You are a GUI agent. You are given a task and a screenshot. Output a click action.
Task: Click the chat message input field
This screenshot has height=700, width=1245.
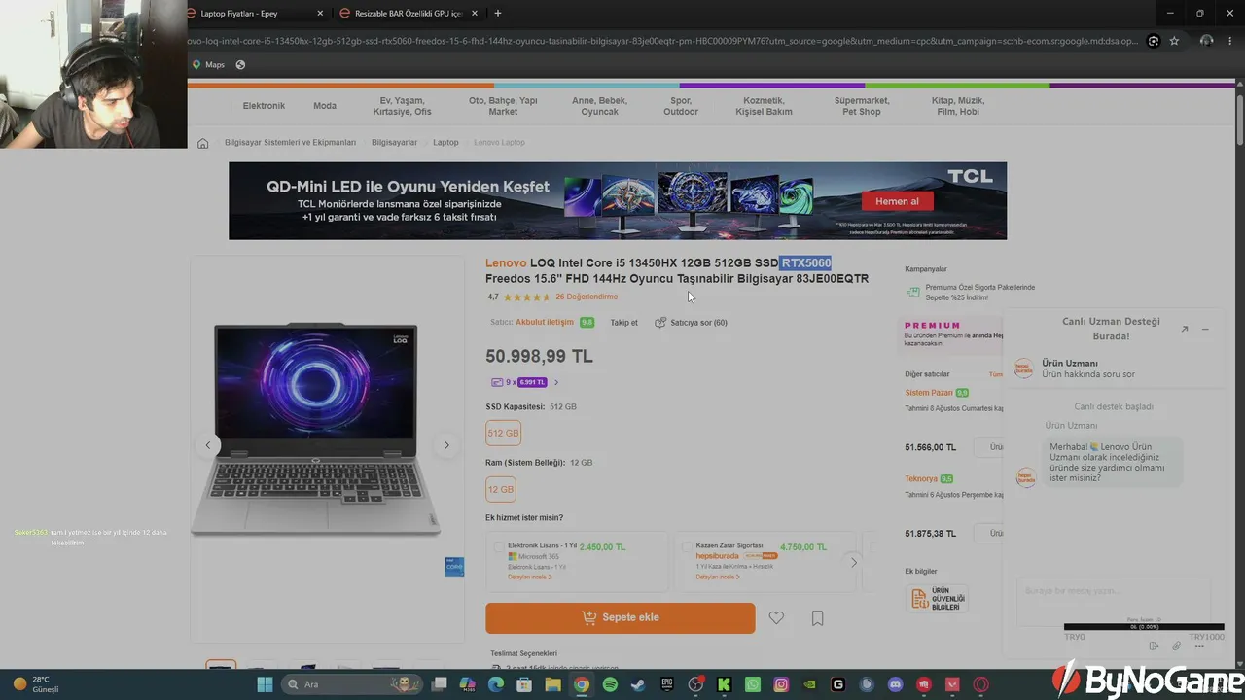[x=1114, y=602]
